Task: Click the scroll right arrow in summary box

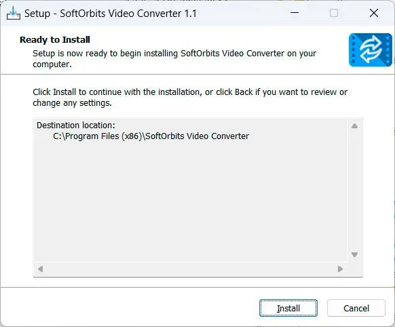Action: [x=340, y=269]
